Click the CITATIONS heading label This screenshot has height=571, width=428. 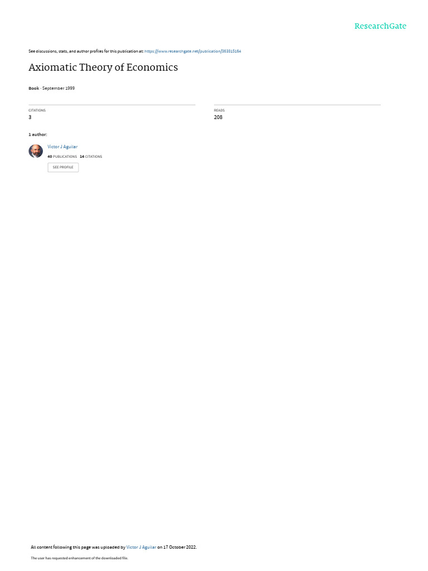click(37, 110)
